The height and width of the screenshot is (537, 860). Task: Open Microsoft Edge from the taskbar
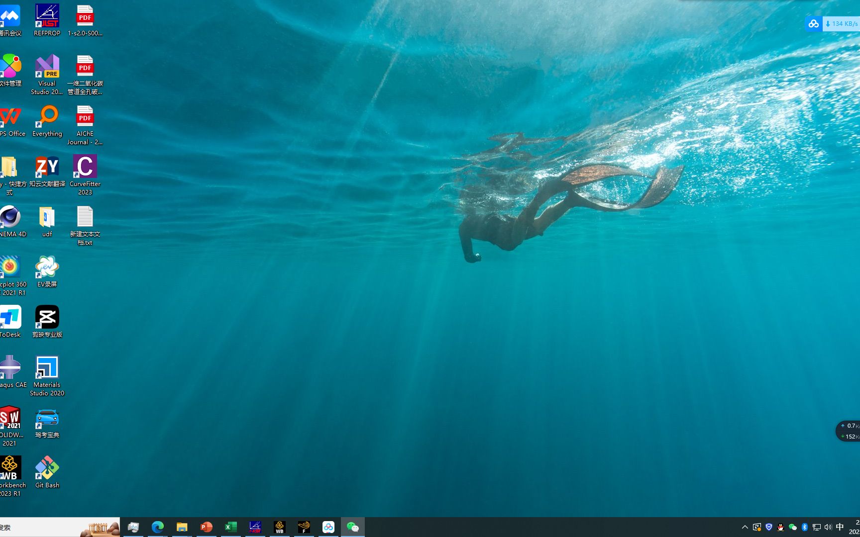tap(157, 527)
